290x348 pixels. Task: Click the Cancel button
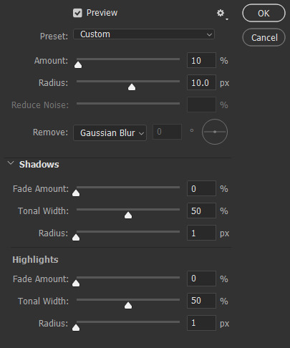pyautogui.click(x=264, y=37)
